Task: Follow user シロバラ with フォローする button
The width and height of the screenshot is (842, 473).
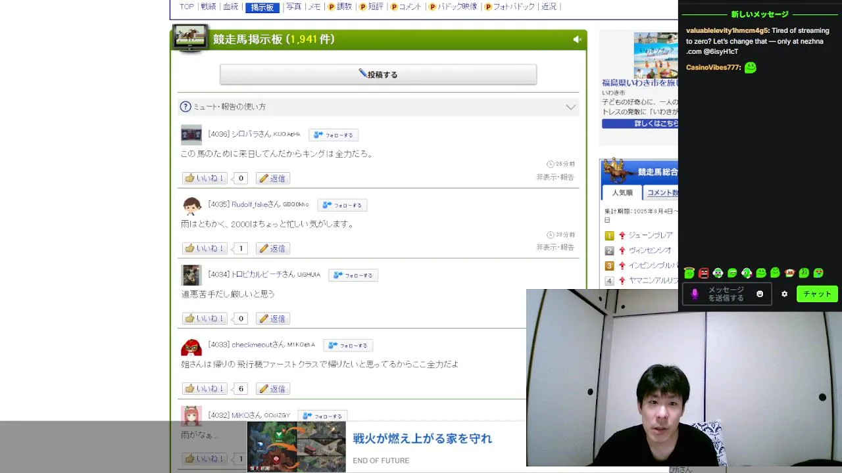Action: tap(334, 135)
